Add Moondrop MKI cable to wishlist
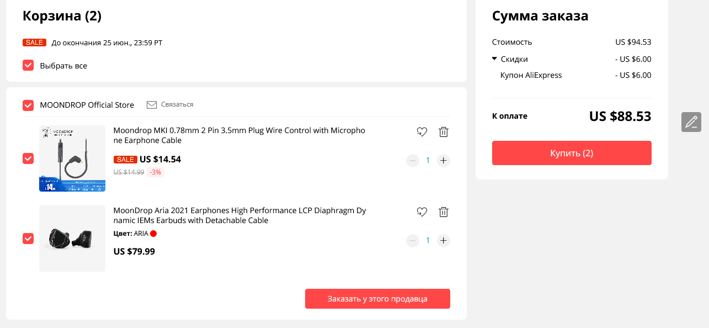 click(422, 132)
